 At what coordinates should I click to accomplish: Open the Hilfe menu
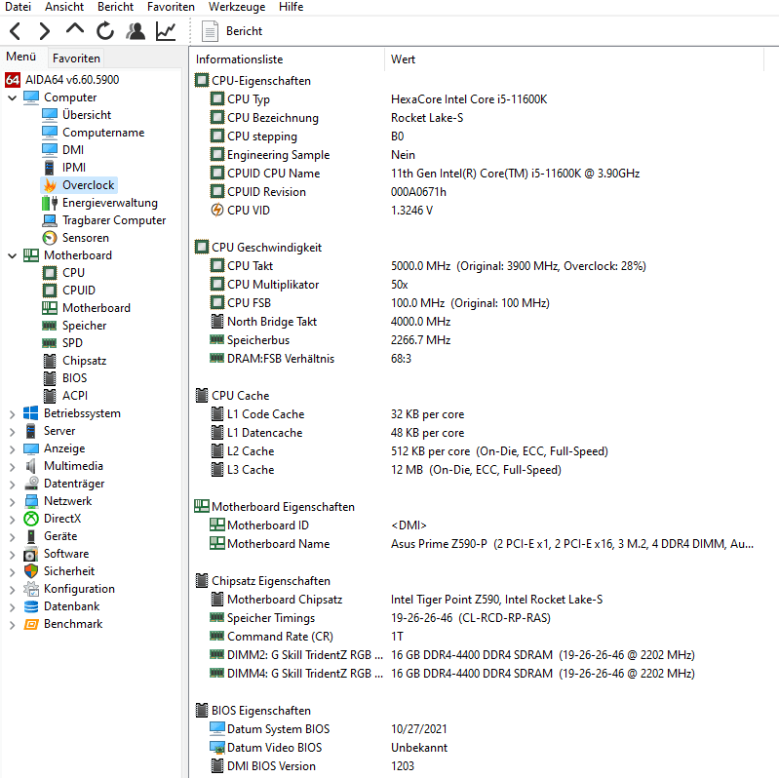(x=292, y=7)
